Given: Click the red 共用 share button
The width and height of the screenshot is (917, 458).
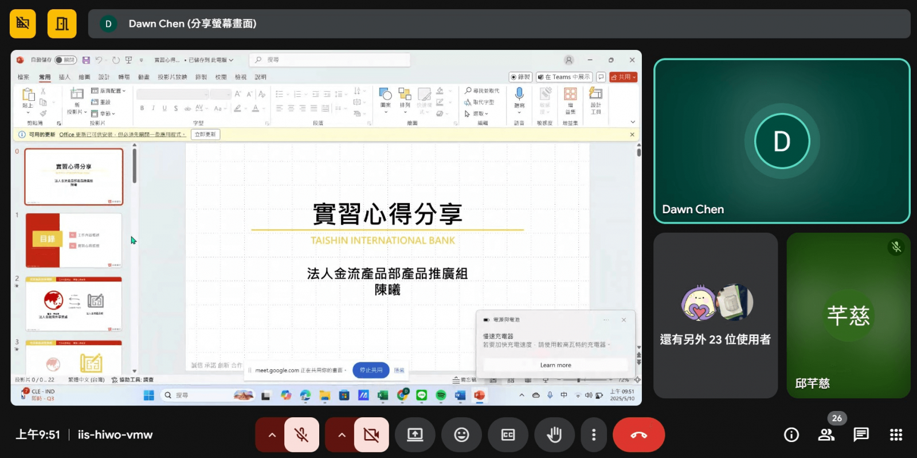Looking at the screenshot, I should pos(624,77).
